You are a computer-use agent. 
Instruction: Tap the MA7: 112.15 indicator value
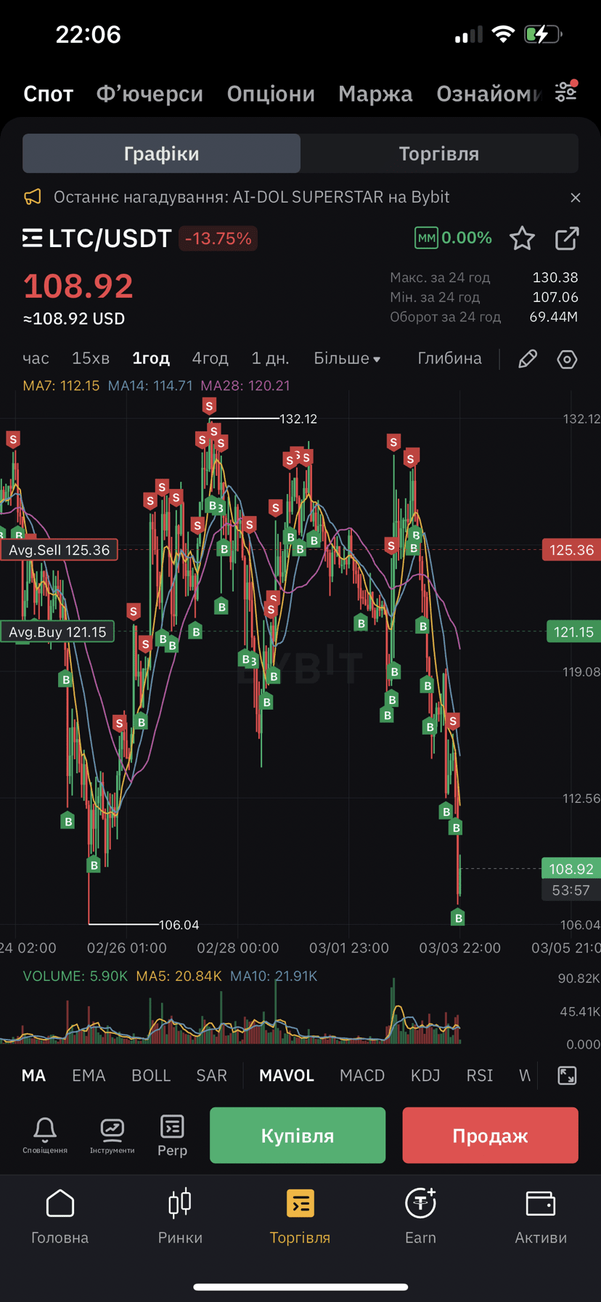[61, 386]
